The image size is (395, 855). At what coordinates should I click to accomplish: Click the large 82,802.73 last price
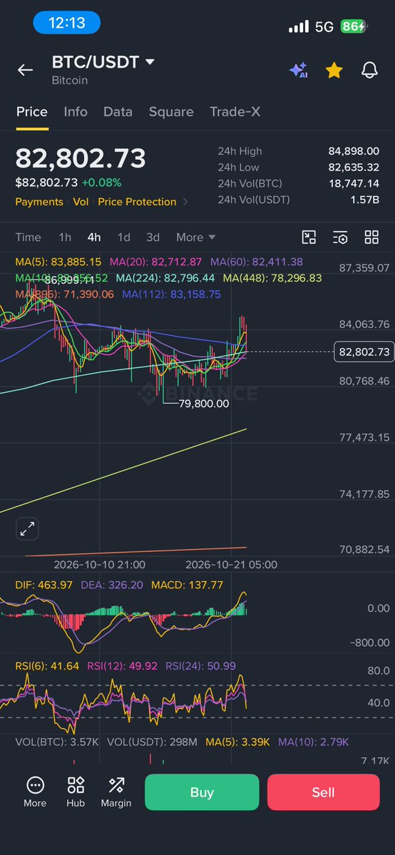pyautogui.click(x=80, y=158)
